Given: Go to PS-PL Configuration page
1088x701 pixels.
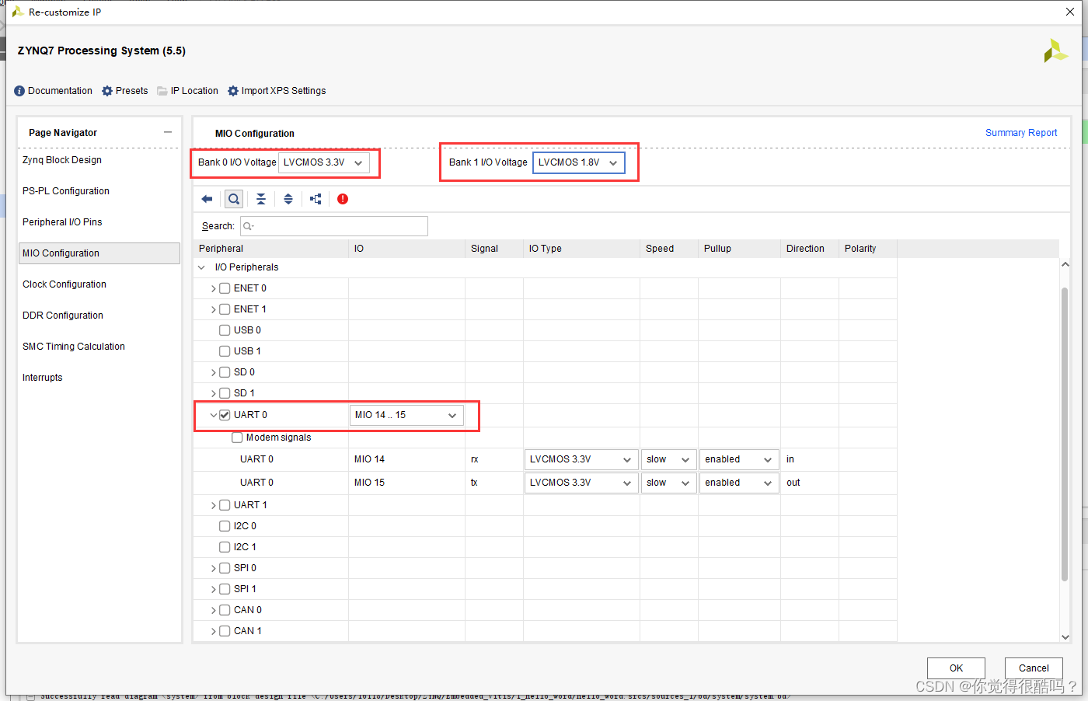Looking at the screenshot, I should tap(66, 191).
